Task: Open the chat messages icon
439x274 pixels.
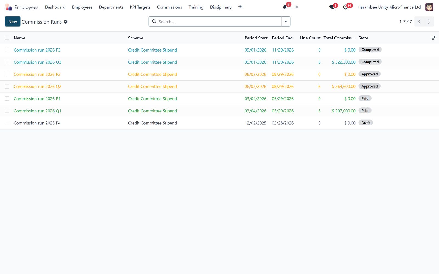Action: [332, 7]
